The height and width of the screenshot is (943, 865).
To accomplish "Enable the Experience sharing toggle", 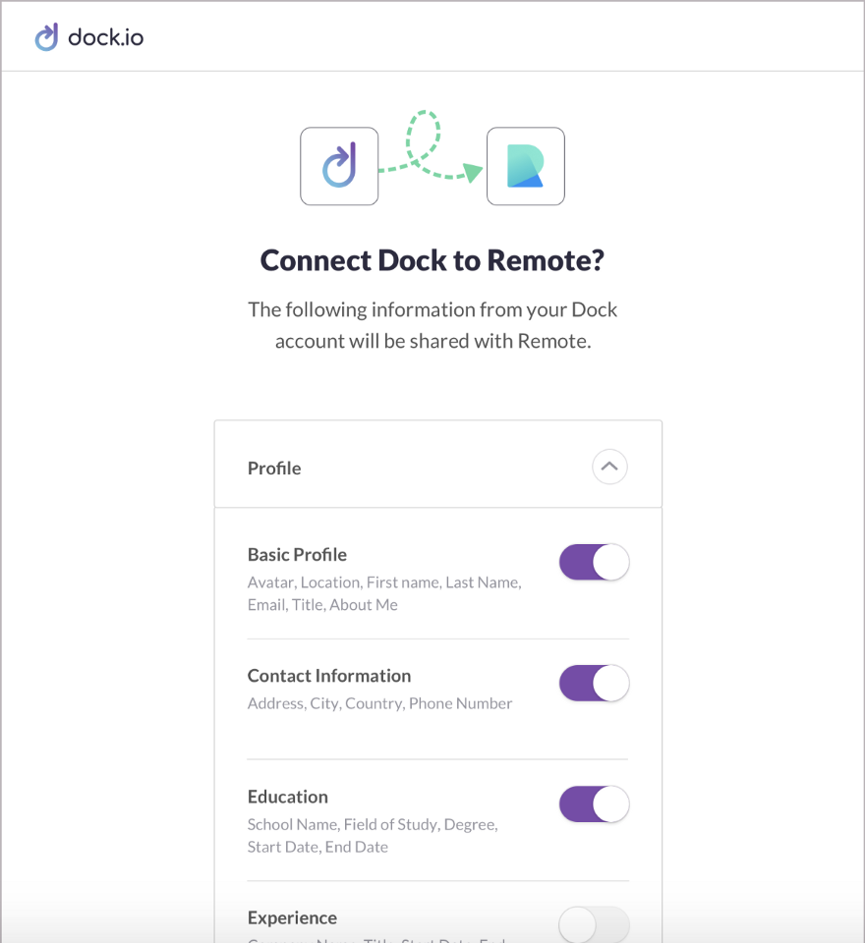I will [594, 925].
